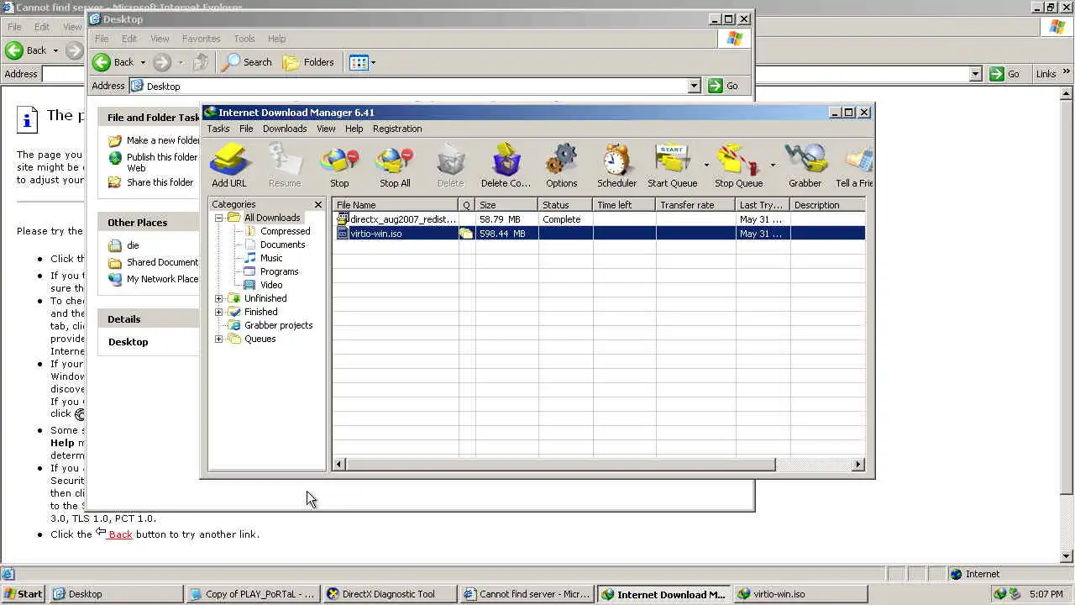Click IDM list scroll right arrow
The image size is (1075, 605).
pos(858,464)
